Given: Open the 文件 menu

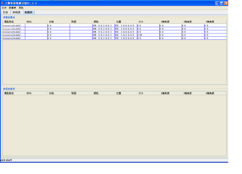Looking at the screenshot, I should coord(4,8).
